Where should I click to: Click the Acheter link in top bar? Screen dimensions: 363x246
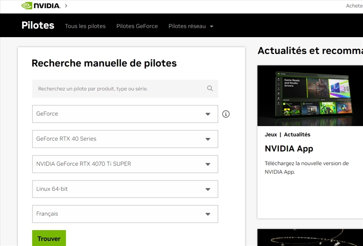coord(354,6)
